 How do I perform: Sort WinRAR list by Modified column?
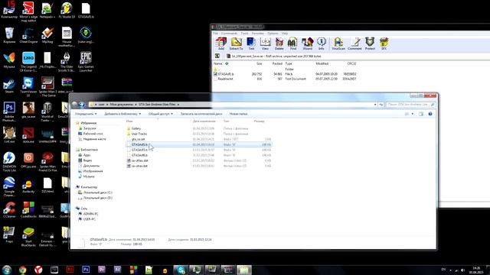point(322,63)
